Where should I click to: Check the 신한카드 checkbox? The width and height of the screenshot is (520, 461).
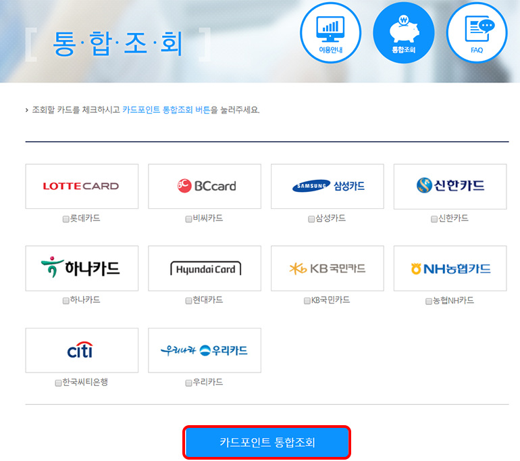434,219
